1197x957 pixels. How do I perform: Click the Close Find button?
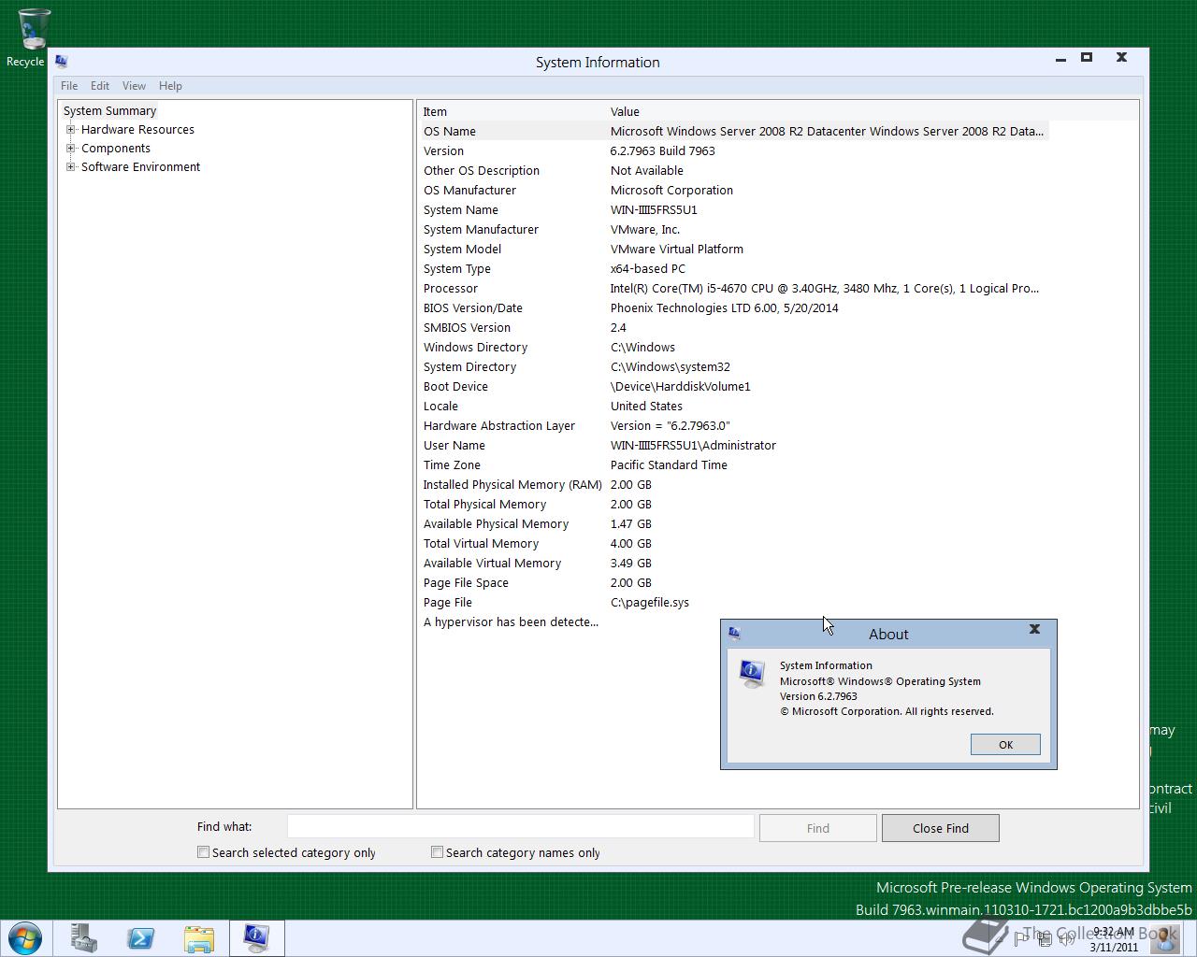click(941, 828)
